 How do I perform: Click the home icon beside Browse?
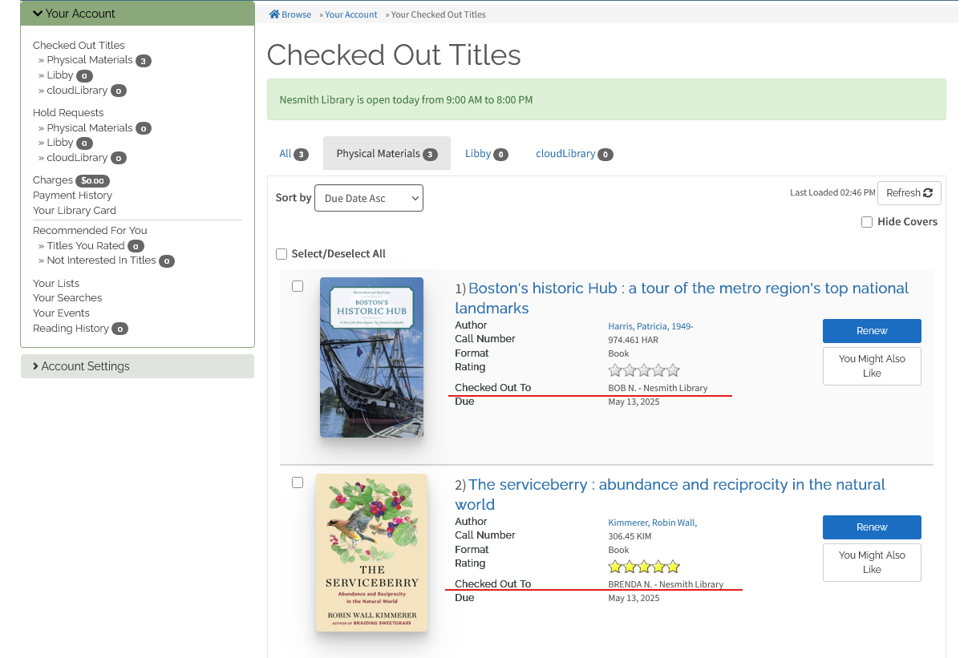[274, 14]
